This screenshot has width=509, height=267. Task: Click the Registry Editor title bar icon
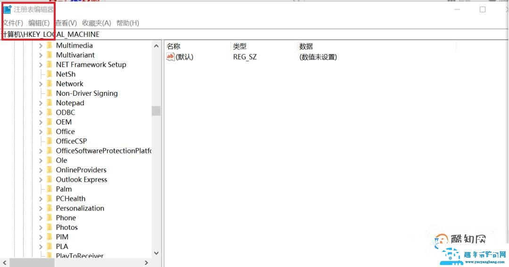pyautogui.click(x=8, y=9)
